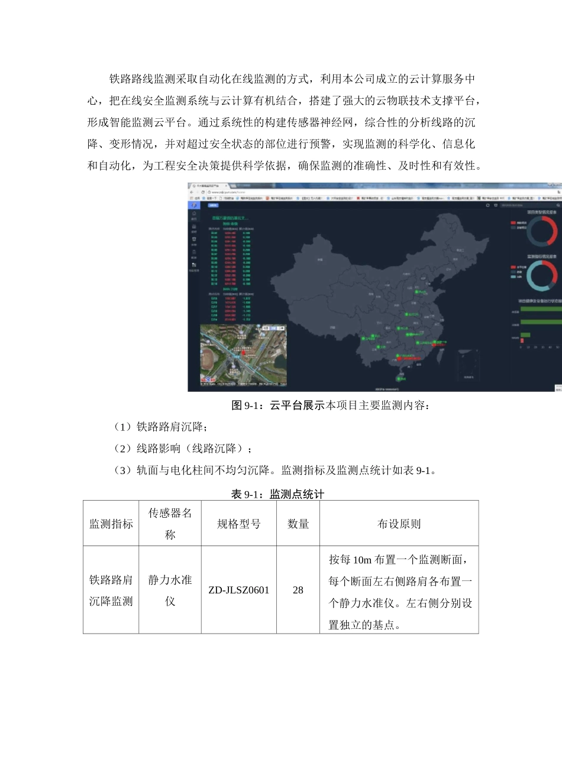This screenshot has width=562, height=779.
Task: Click the fourth icon in dashboard left sidebar
Action: click(194, 252)
